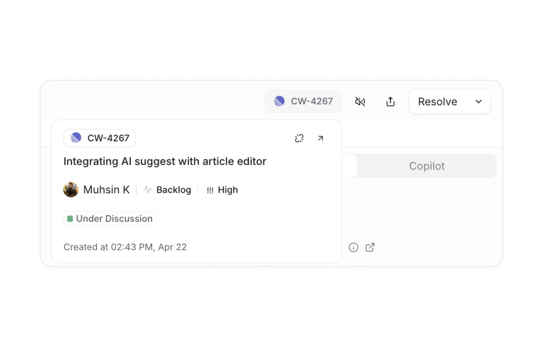This screenshot has width=543, height=347.
Task: Open status options from Under Discussion badge
Action: pyautogui.click(x=110, y=218)
